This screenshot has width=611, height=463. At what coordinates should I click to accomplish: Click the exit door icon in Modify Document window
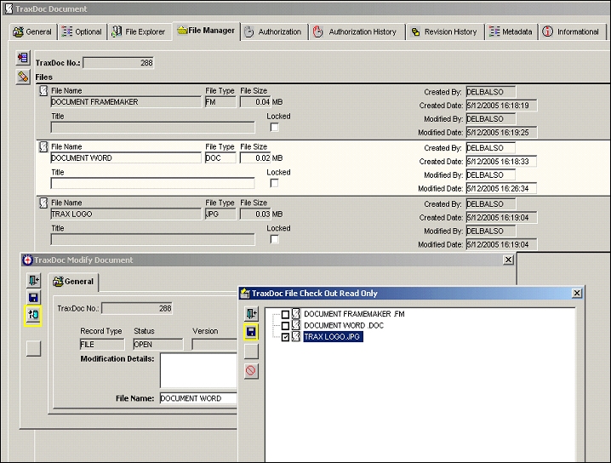(x=33, y=280)
